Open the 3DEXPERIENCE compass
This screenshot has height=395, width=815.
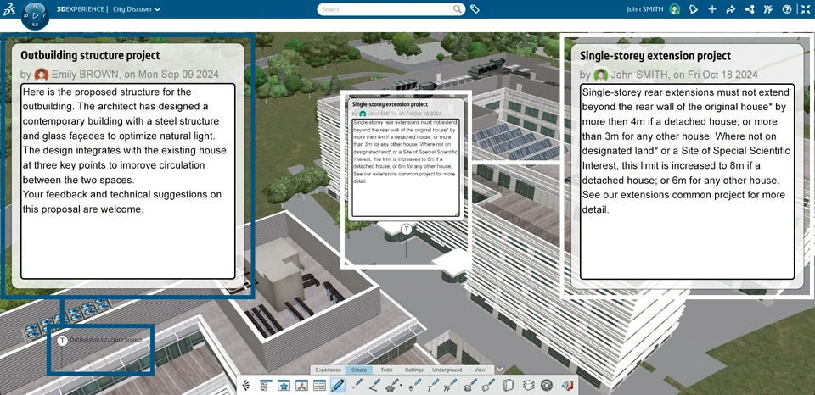(x=35, y=15)
